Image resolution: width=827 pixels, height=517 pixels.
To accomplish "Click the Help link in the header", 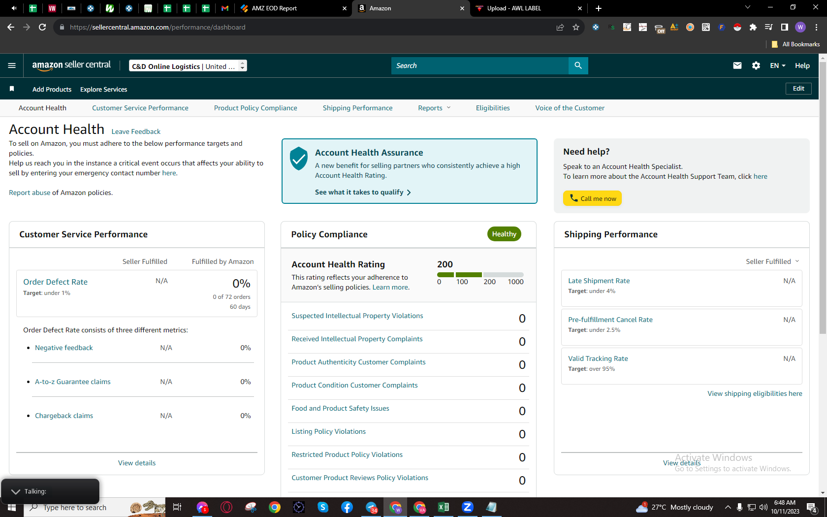I will tap(802, 65).
